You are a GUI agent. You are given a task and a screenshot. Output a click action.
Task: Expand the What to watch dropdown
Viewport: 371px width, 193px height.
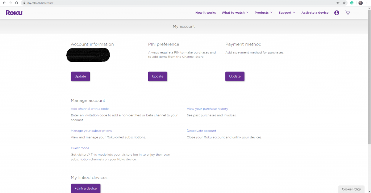(x=235, y=13)
